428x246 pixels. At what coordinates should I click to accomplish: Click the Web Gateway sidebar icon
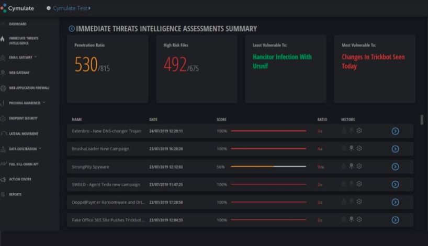tap(3, 73)
